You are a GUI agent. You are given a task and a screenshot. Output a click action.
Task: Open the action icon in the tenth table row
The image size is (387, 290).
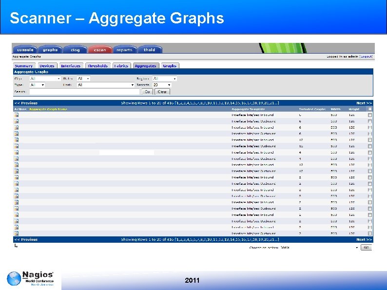[x=17, y=171]
